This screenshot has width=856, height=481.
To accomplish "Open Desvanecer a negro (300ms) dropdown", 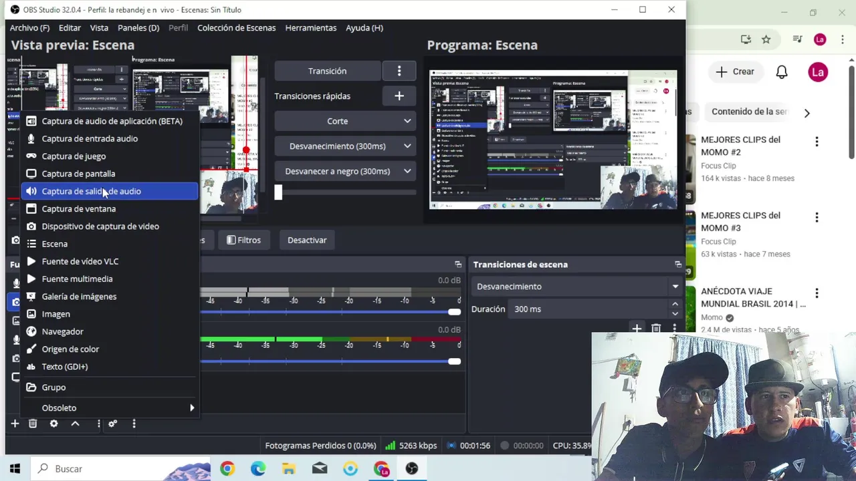I will (345, 171).
